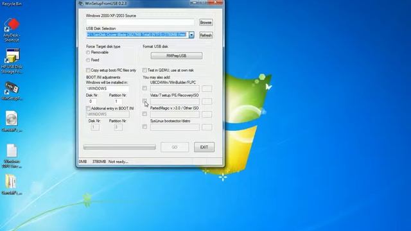
Task: Enable Additional entry in BOOT.INI
Action: coord(88,108)
